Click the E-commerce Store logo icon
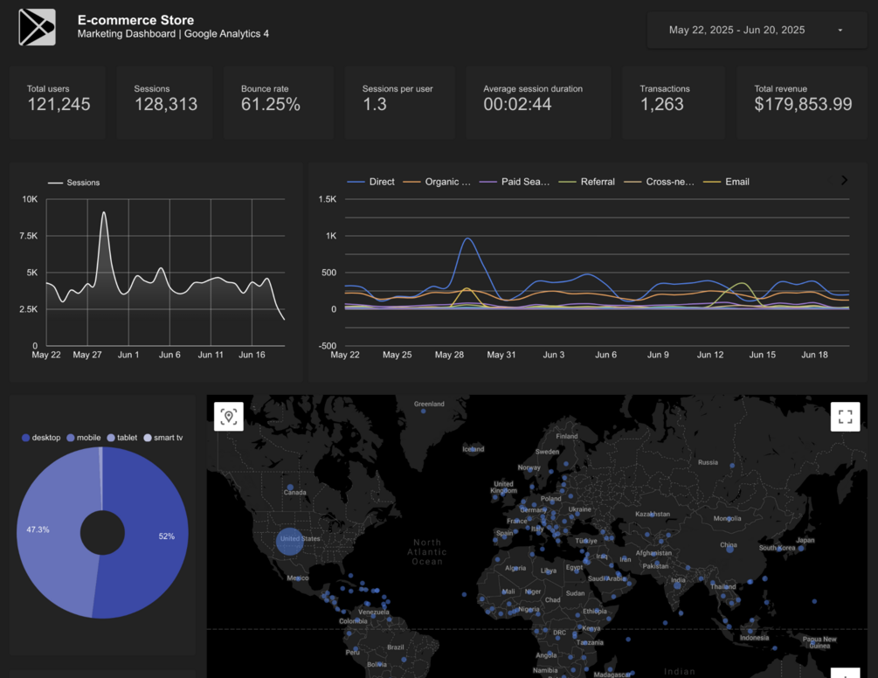Screen dimensions: 878x678 [x=37, y=27]
